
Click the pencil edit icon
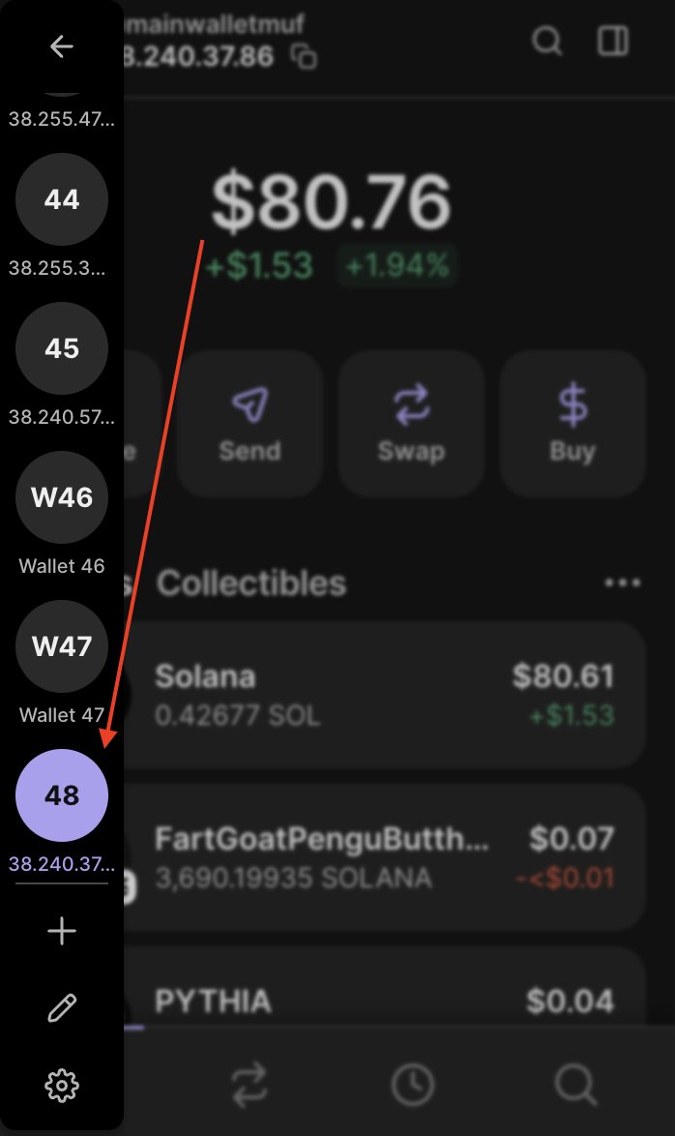coord(62,1008)
